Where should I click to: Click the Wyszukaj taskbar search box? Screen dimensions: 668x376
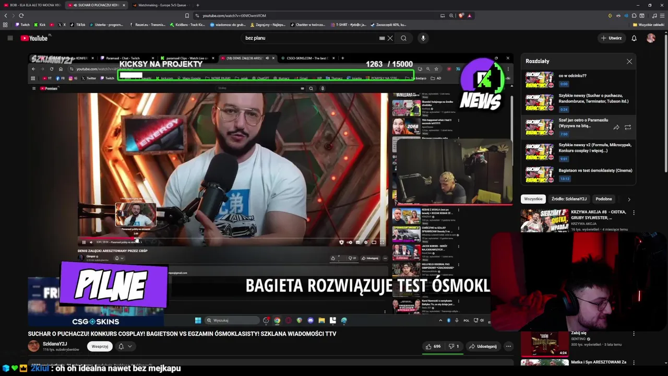click(232, 321)
